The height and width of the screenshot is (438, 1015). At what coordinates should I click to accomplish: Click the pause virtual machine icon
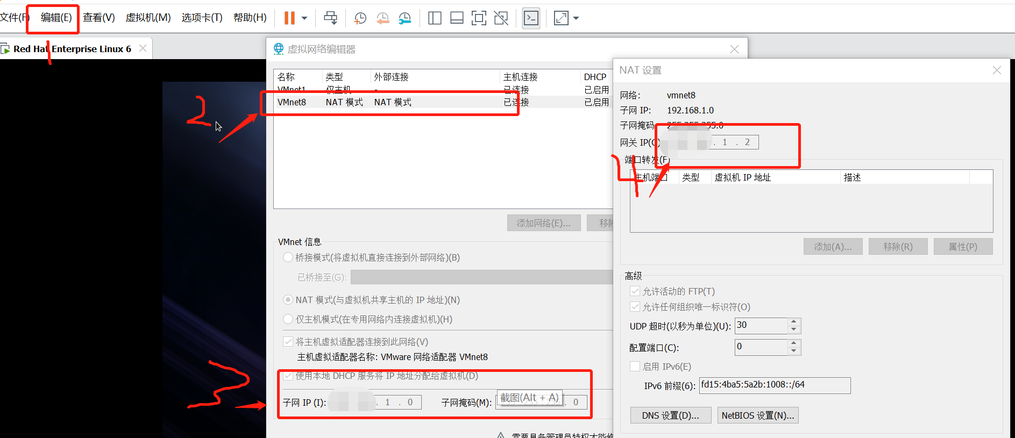click(289, 18)
